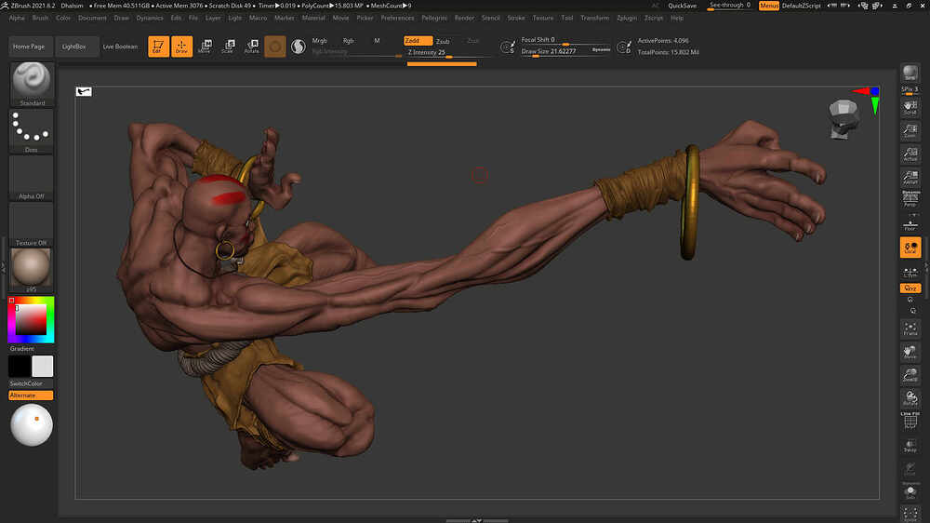Toggle Dynamic draw size button
930x523 pixels.
coord(601,50)
